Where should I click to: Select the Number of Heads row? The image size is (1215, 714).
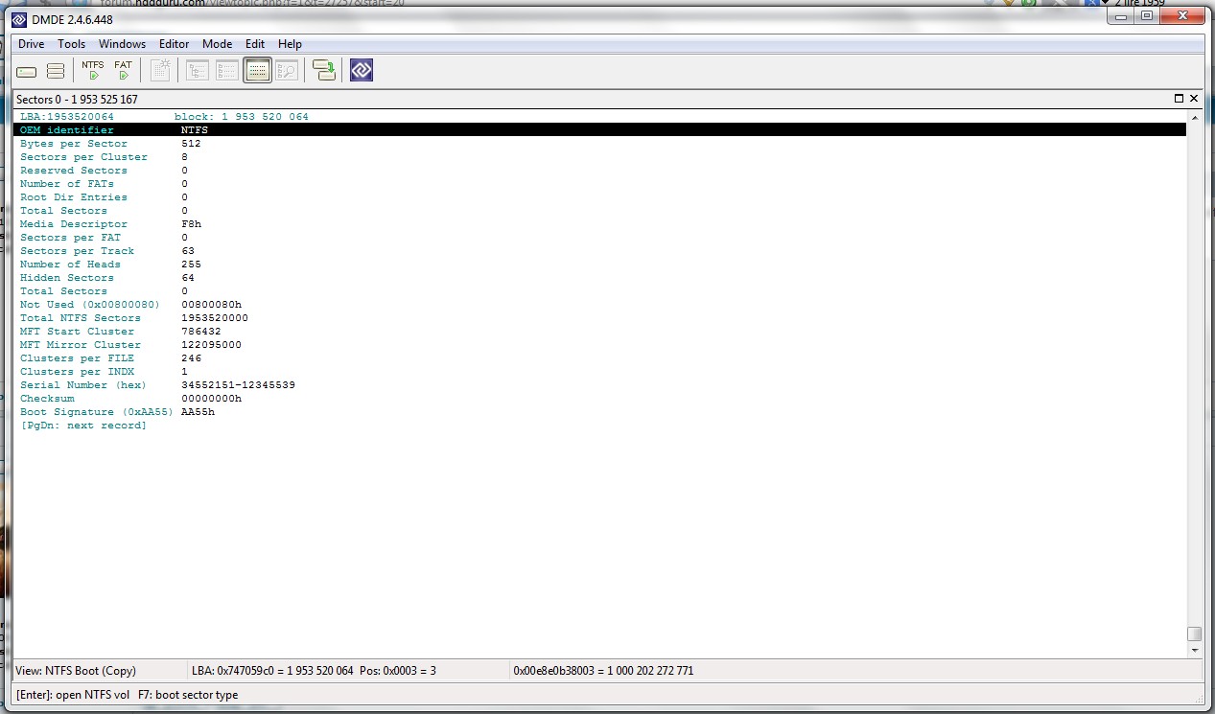[x=600, y=265]
